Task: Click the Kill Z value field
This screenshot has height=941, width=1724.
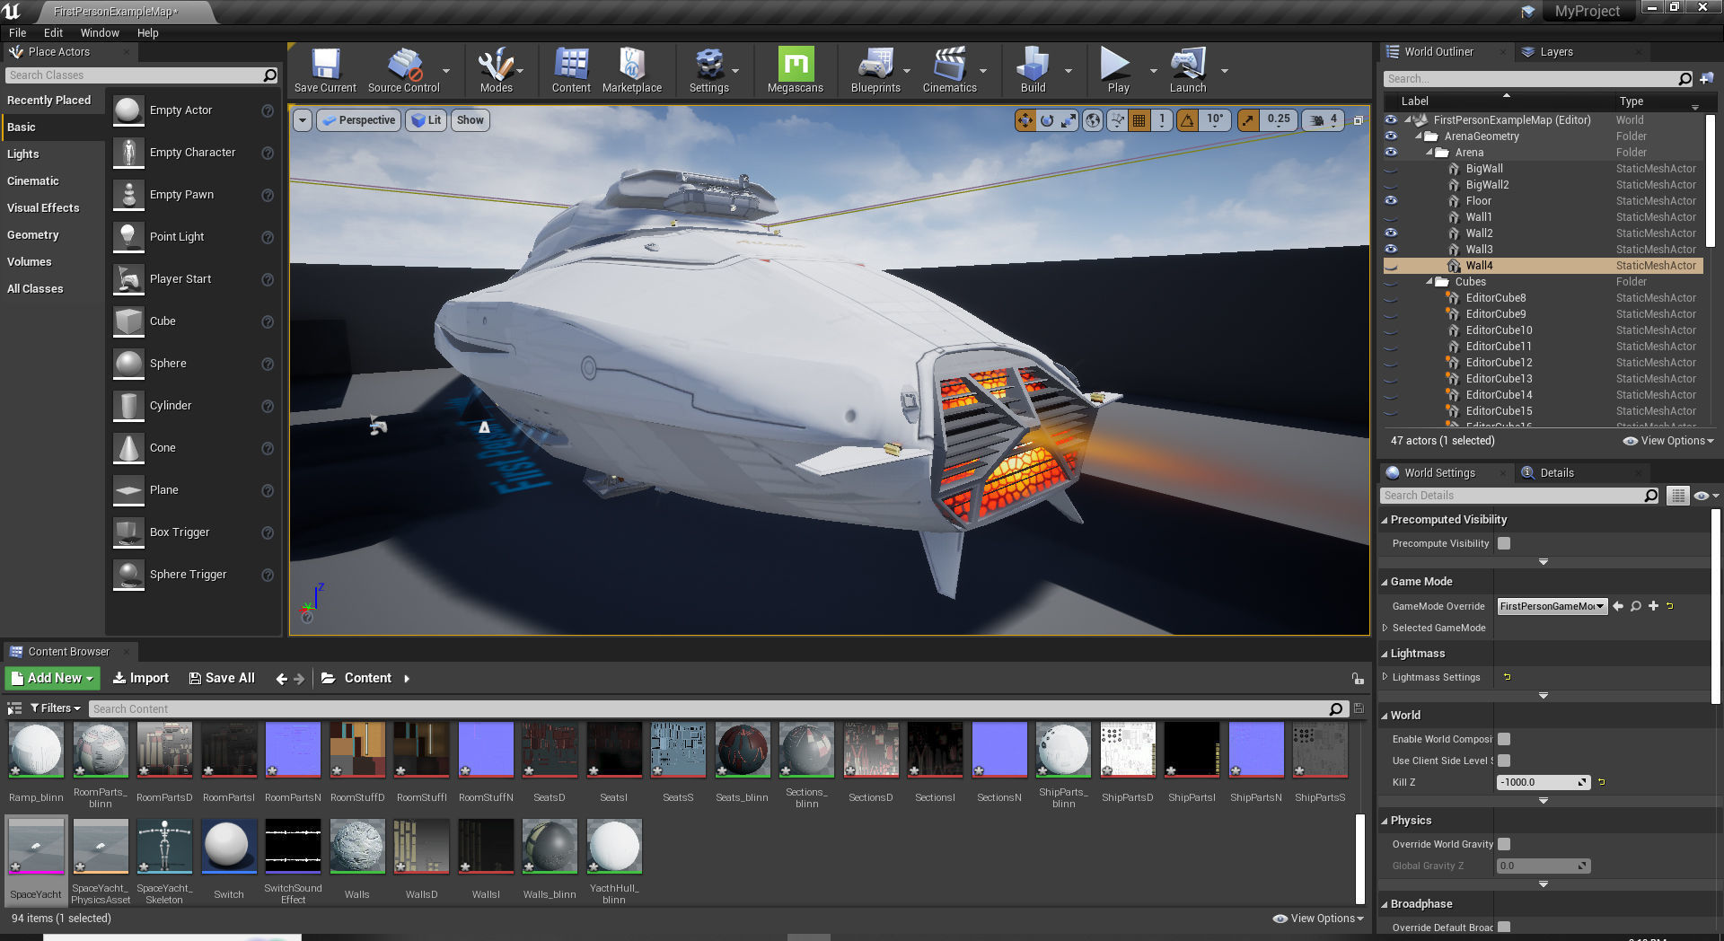Action: tap(1543, 782)
